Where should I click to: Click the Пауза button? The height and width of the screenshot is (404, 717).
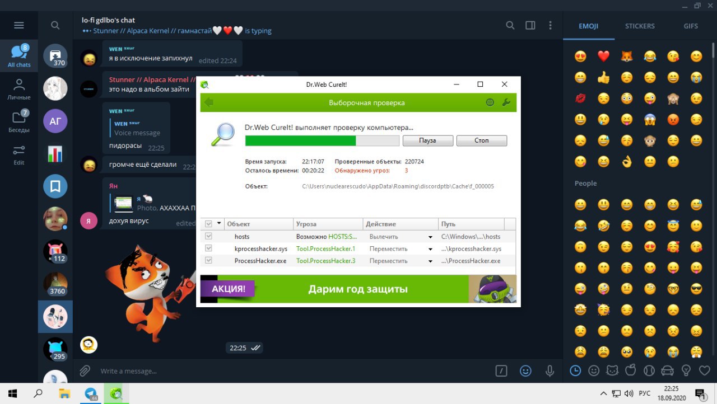pos(427,140)
